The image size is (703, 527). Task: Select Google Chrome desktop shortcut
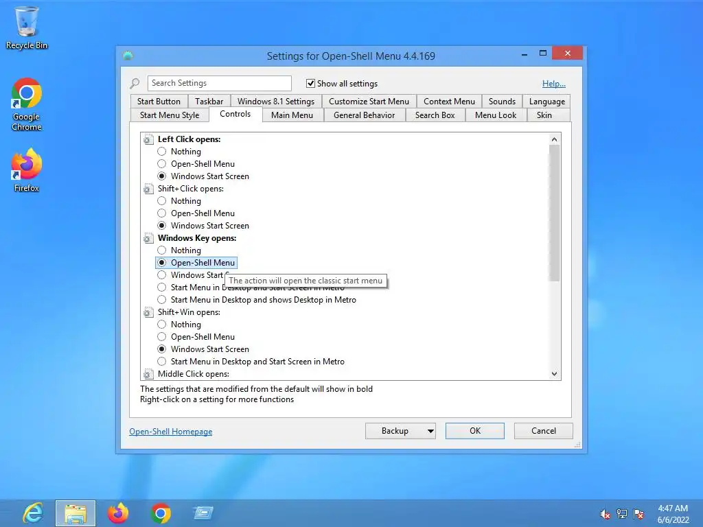(27, 104)
